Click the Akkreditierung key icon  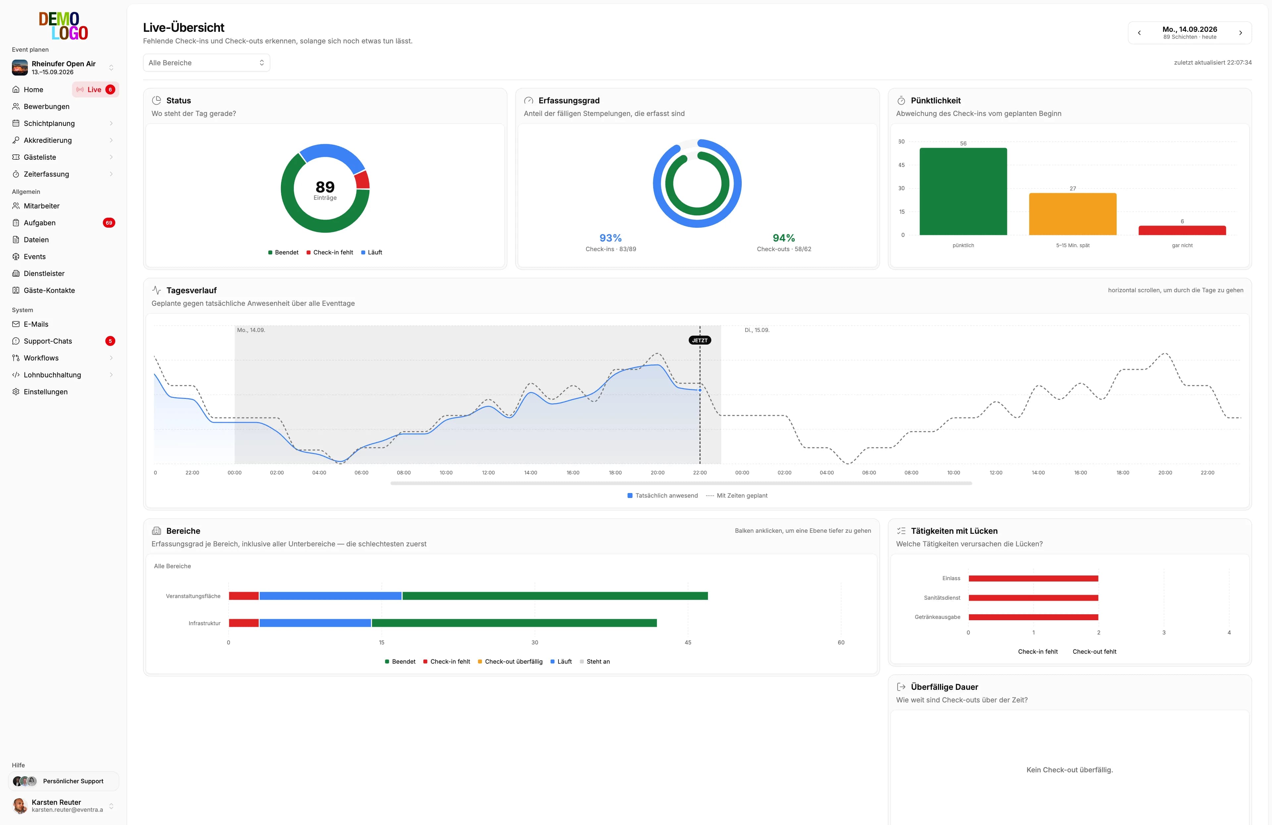(16, 140)
